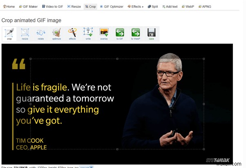Open the APNG menu item
This screenshot has height=168, width=246.
205,7
